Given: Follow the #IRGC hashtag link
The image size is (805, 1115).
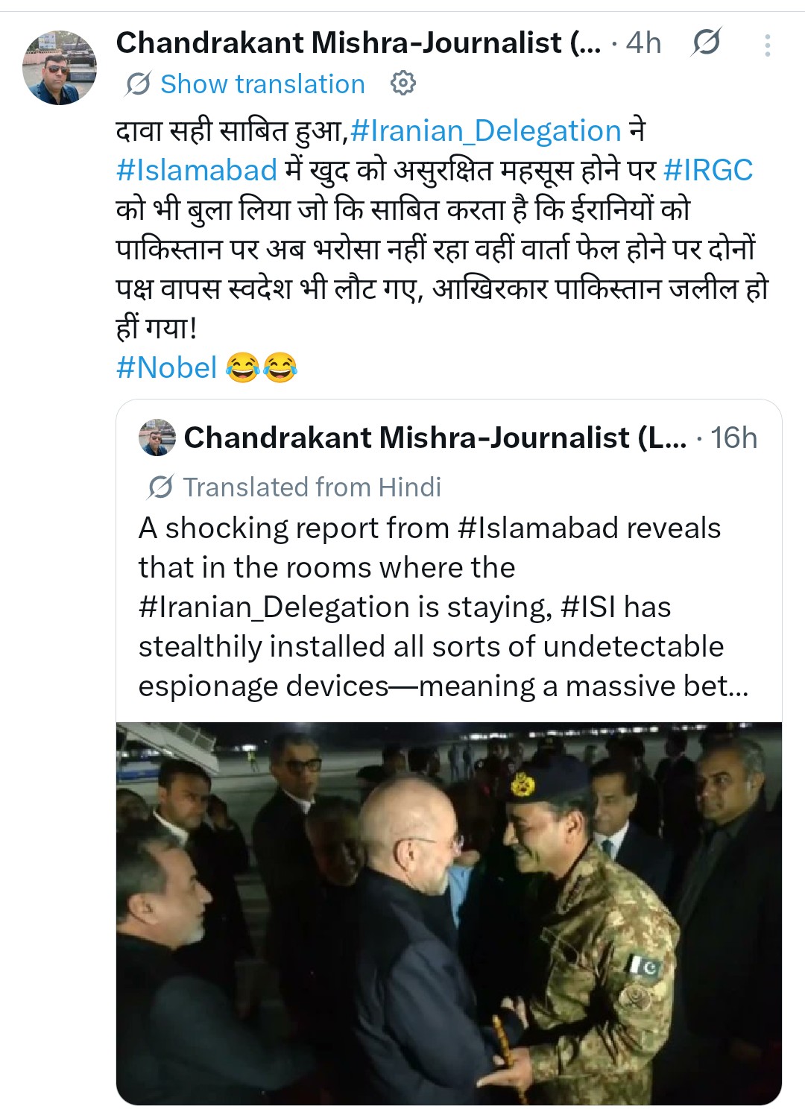Looking at the screenshot, I should [x=707, y=170].
